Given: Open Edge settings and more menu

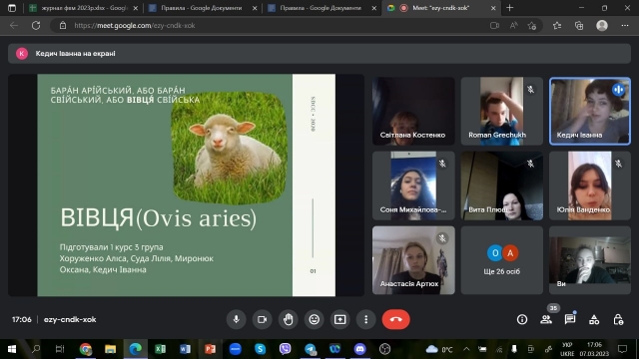Looking at the screenshot, I should point(625,25).
